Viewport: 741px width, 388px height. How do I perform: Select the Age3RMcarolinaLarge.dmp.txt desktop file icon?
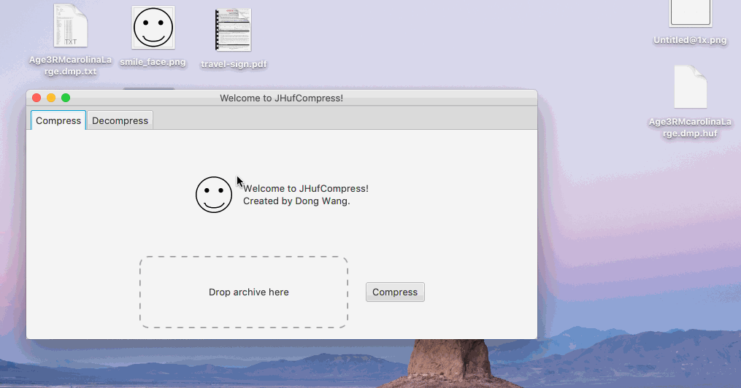coord(70,26)
